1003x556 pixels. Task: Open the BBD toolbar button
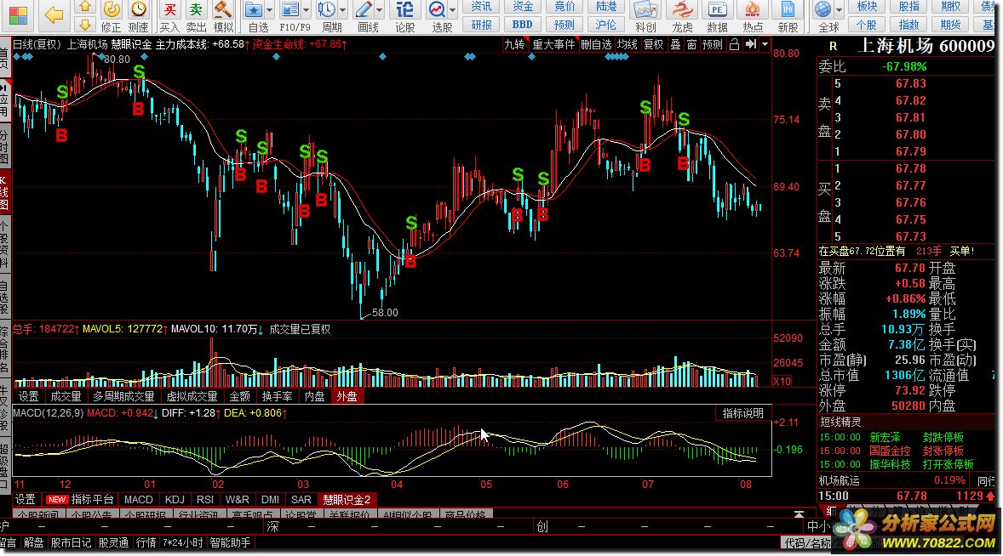click(523, 25)
